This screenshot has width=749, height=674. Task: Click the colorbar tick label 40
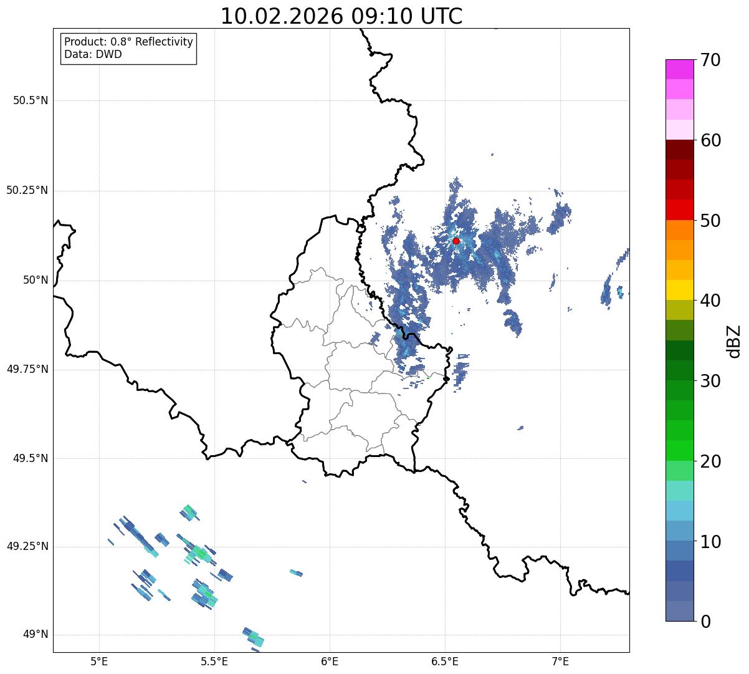710,301
